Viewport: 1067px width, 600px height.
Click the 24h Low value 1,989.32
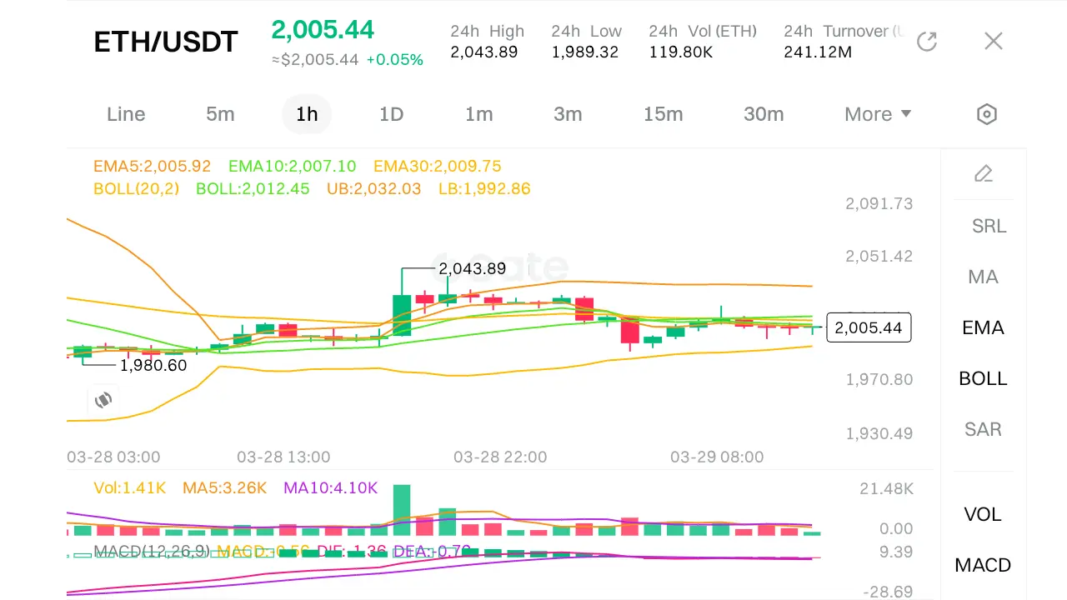[x=585, y=52]
